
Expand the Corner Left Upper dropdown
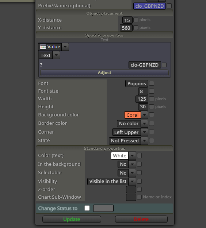point(144,132)
